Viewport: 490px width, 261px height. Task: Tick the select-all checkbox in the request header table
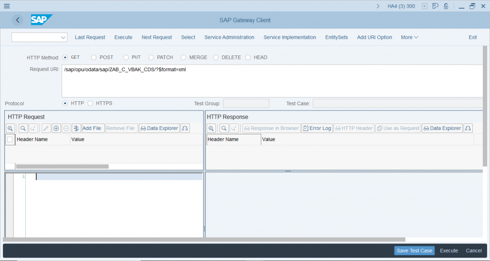point(10,140)
